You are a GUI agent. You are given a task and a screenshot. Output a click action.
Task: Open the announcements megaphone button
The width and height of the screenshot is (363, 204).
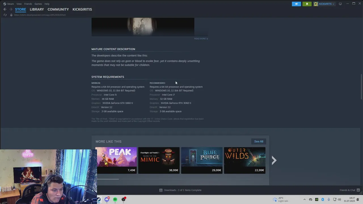coord(296,4)
